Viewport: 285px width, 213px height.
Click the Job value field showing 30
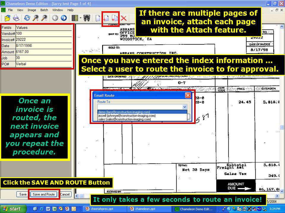[x=44, y=58]
